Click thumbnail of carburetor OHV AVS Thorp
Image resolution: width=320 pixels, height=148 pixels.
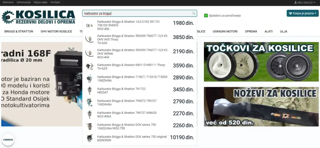pyautogui.click(x=89, y=39)
